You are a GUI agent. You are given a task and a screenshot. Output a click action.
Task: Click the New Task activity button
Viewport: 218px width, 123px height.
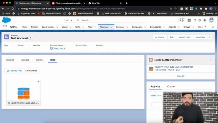156,96
